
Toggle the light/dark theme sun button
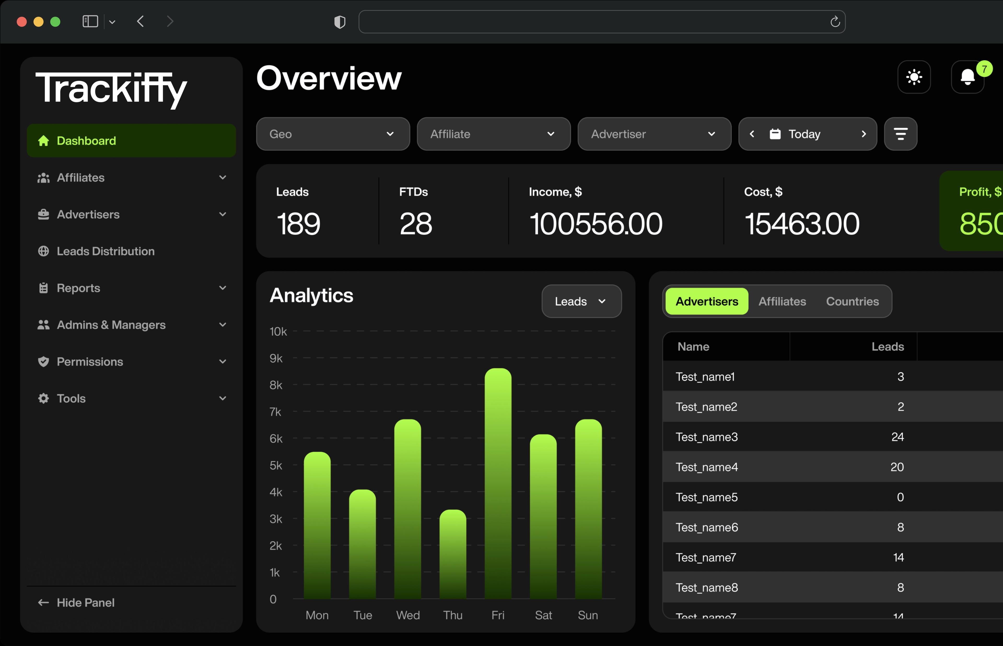[914, 77]
